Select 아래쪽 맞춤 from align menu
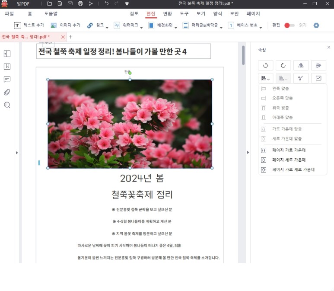 (x=292, y=118)
